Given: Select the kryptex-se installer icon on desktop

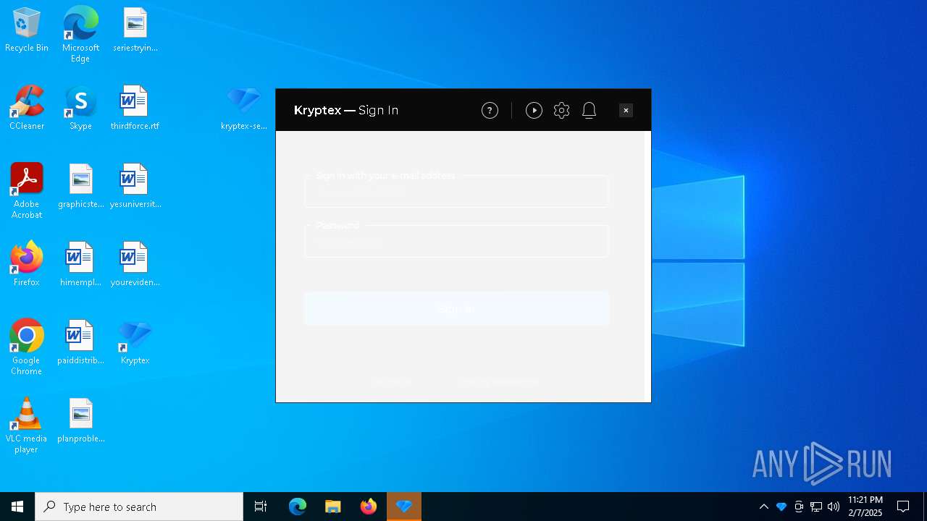Looking at the screenshot, I should (x=244, y=109).
